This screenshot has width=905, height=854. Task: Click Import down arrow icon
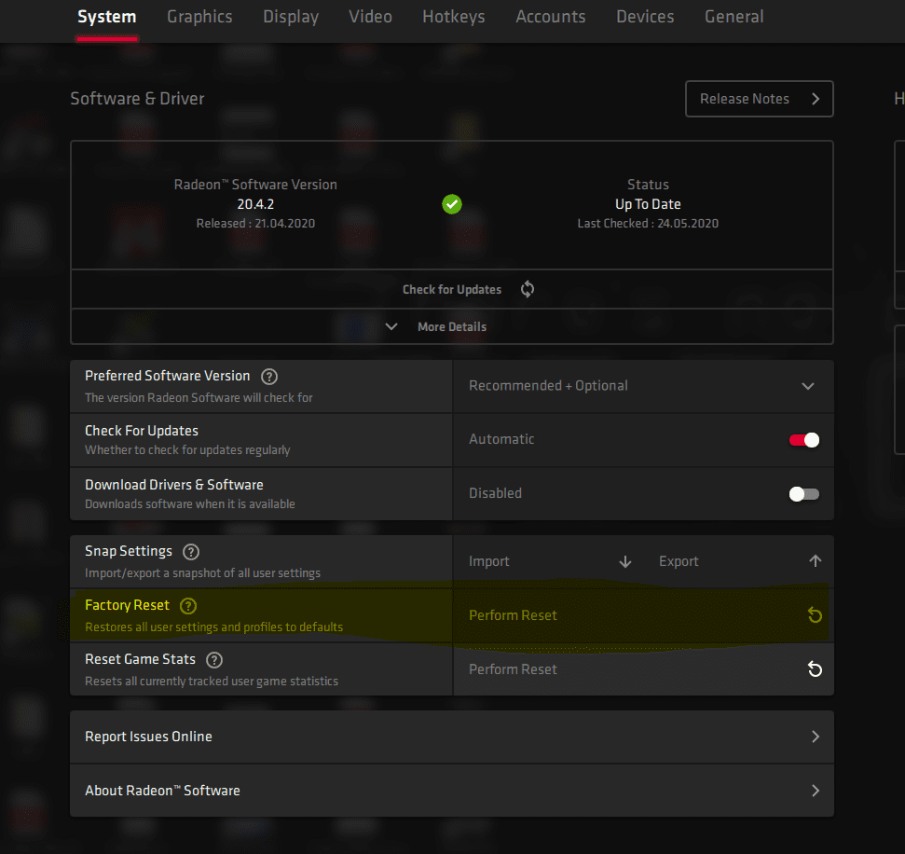point(625,561)
